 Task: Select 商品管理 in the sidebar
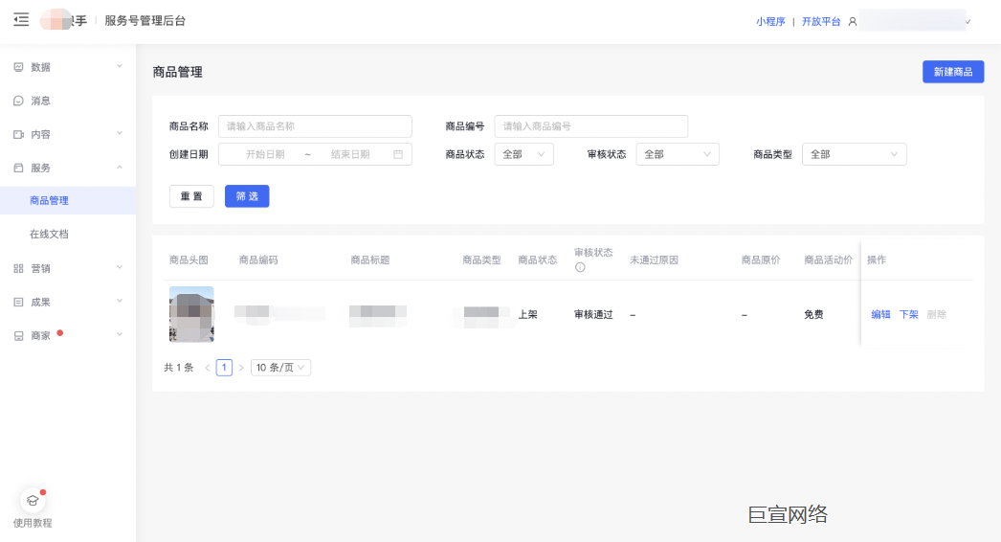(68, 201)
